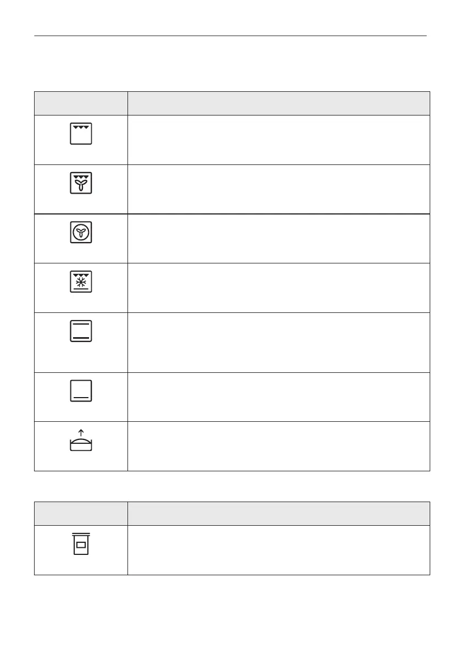
Task: Click the second table's narrow left header cell
Action: click(x=81, y=514)
